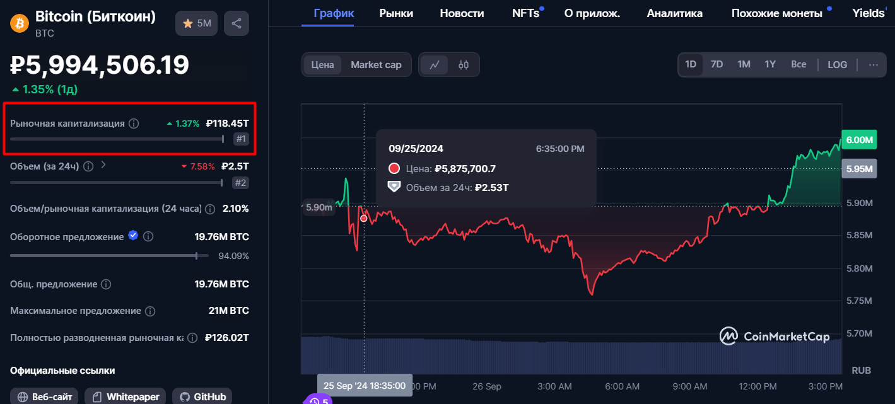Viewport: 895px width, 404px height.
Task: Open the Новости tab
Action: (x=462, y=13)
